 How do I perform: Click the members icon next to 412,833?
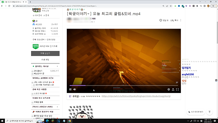(x=34, y=24)
